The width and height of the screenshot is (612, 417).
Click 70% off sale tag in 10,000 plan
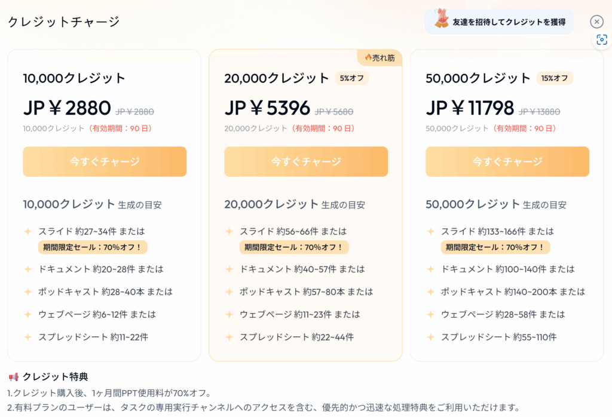click(x=93, y=247)
